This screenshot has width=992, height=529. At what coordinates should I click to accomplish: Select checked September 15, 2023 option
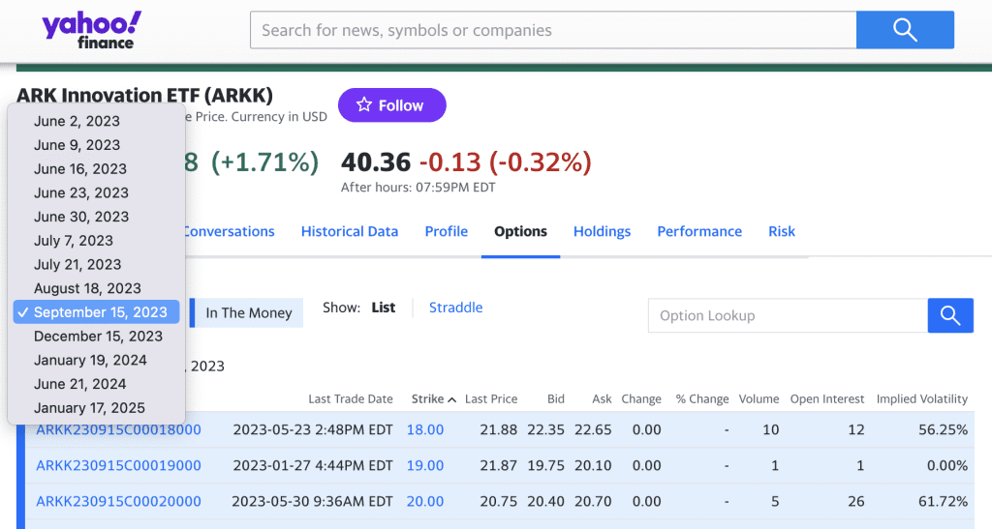point(96,311)
